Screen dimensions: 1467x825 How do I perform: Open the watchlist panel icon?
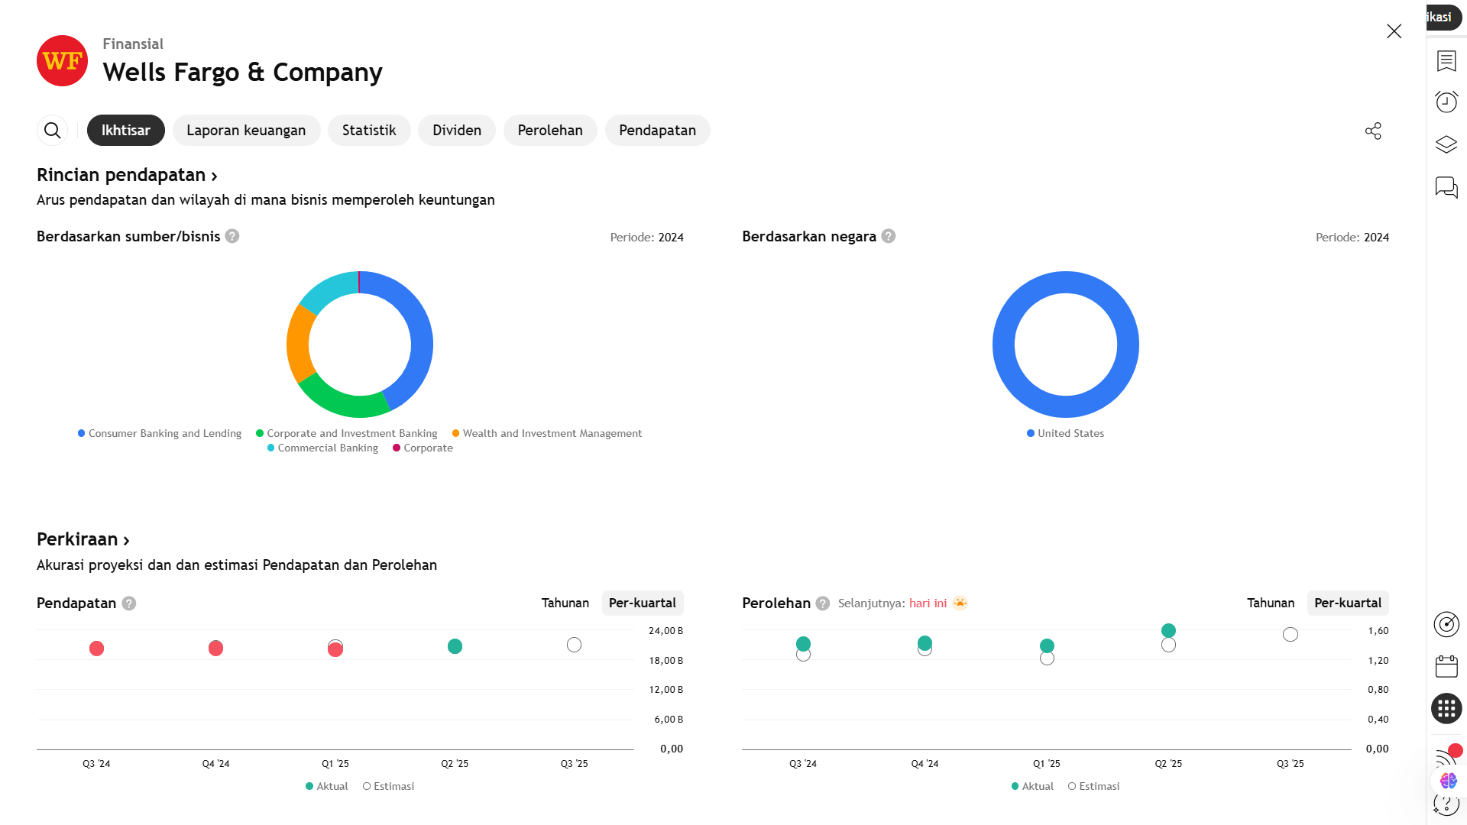1446,61
